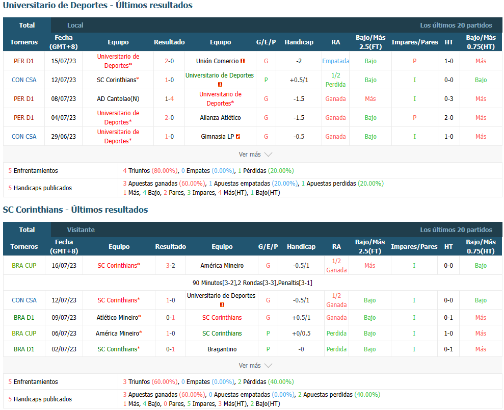Click red card icon under Universitario in Corinthians table
Viewport: 504px width, 410px height.
pyautogui.click(x=222, y=305)
